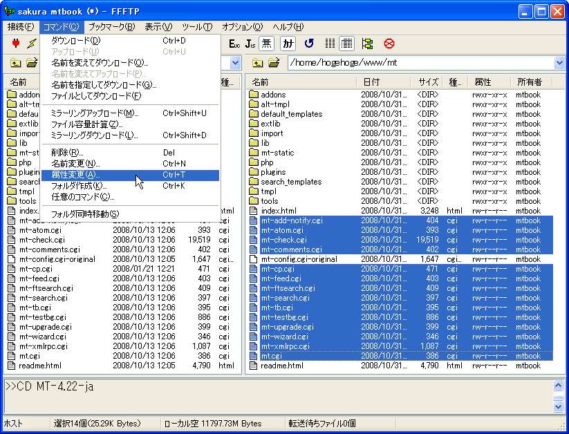Switch to simple list view

pyautogui.click(x=330, y=44)
